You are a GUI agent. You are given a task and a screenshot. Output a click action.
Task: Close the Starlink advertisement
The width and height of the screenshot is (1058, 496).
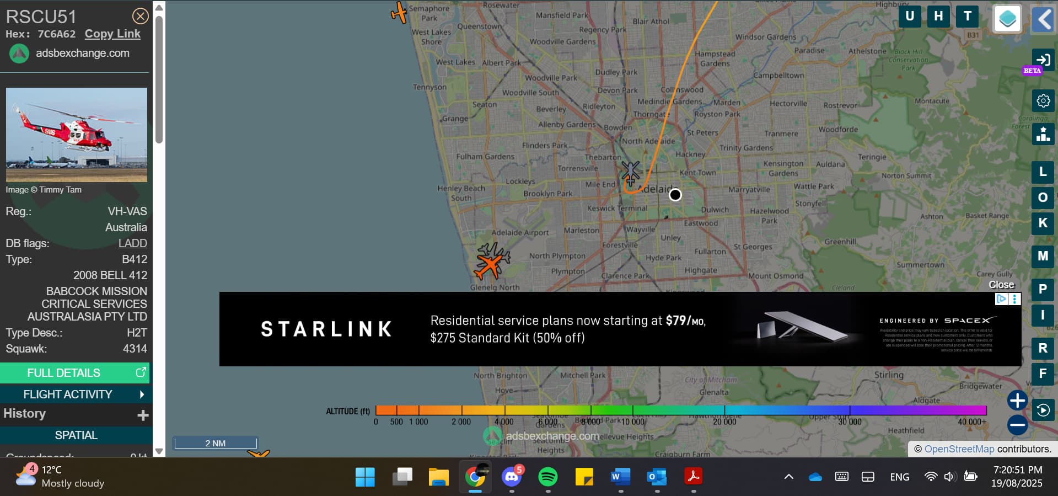point(1001,285)
